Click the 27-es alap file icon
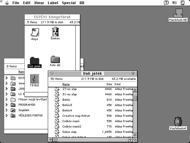 point(57,89)
